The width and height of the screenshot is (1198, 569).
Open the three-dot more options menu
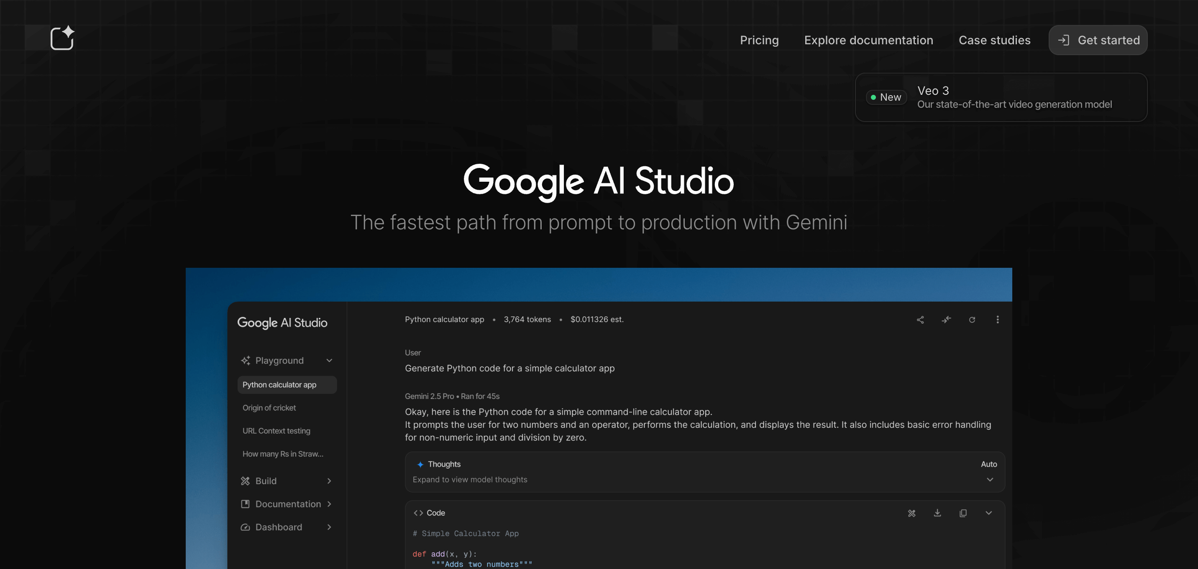coord(998,320)
